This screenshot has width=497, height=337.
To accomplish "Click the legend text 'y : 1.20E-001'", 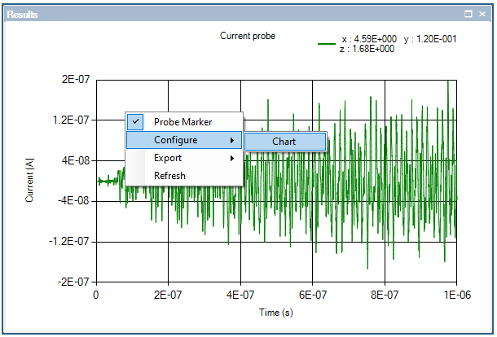I will click(x=430, y=39).
